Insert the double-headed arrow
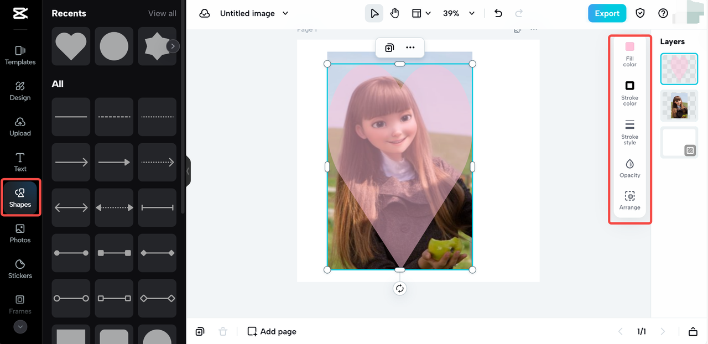This screenshot has width=708, height=344. click(x=71, y=207)
